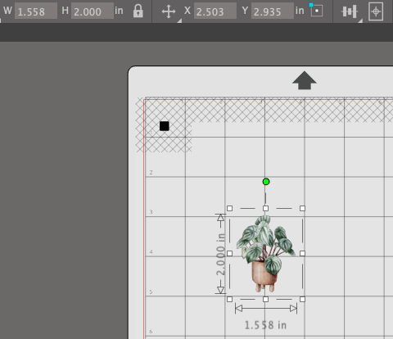Select the reference point anchor icon
Viewport: 393px width, 339px height.
(x=316, y=11)
